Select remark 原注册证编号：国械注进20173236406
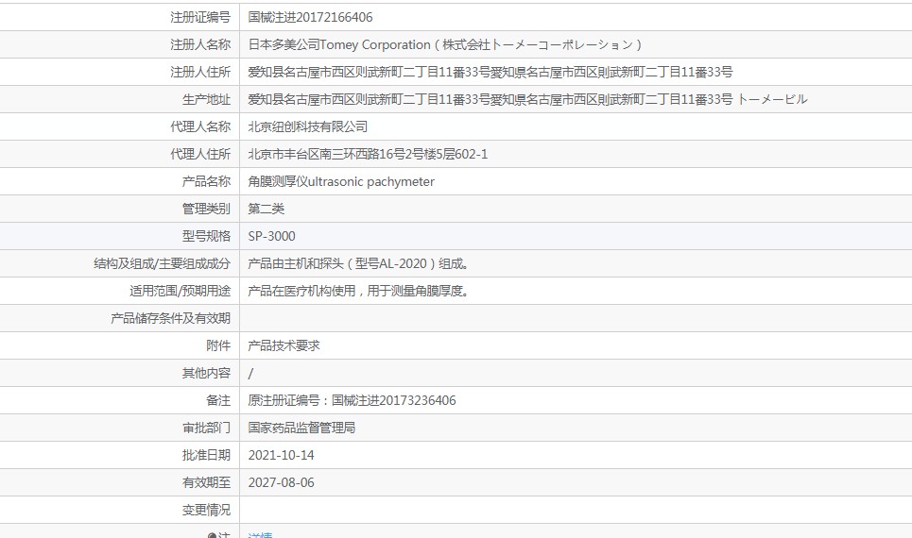The image size is (912, 538). tap(352, 399)
